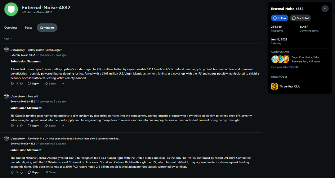Switch to the Overview tab
Screen dimensions: 335x178
coord(11,28)
